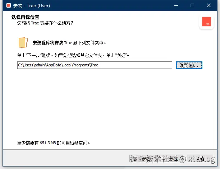
Task: Click the Next (下一步) button
Action: [169, 159]
